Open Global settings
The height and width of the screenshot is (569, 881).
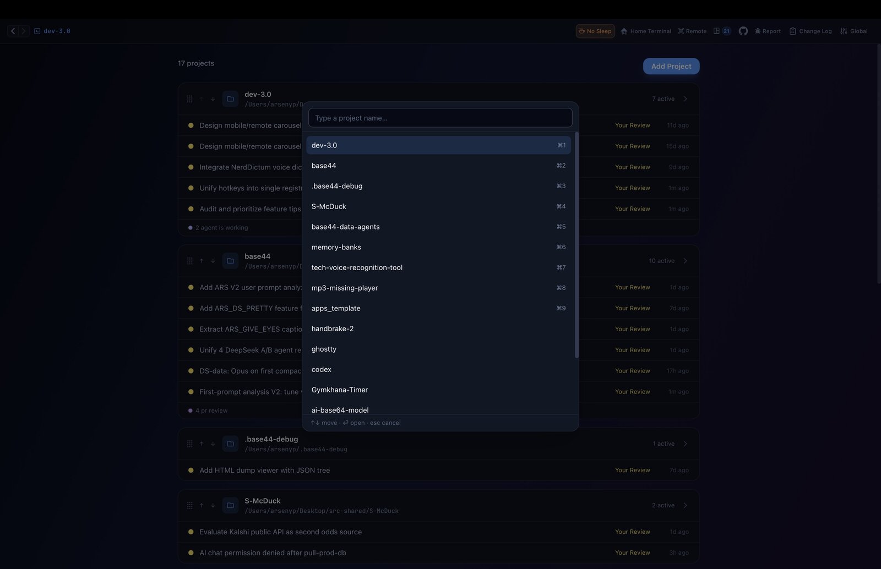point(854,31)
